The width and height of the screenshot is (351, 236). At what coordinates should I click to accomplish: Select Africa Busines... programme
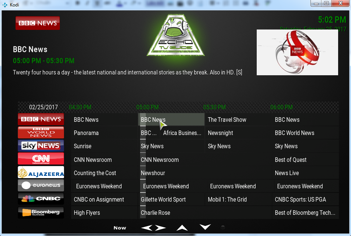coord(183,133)
